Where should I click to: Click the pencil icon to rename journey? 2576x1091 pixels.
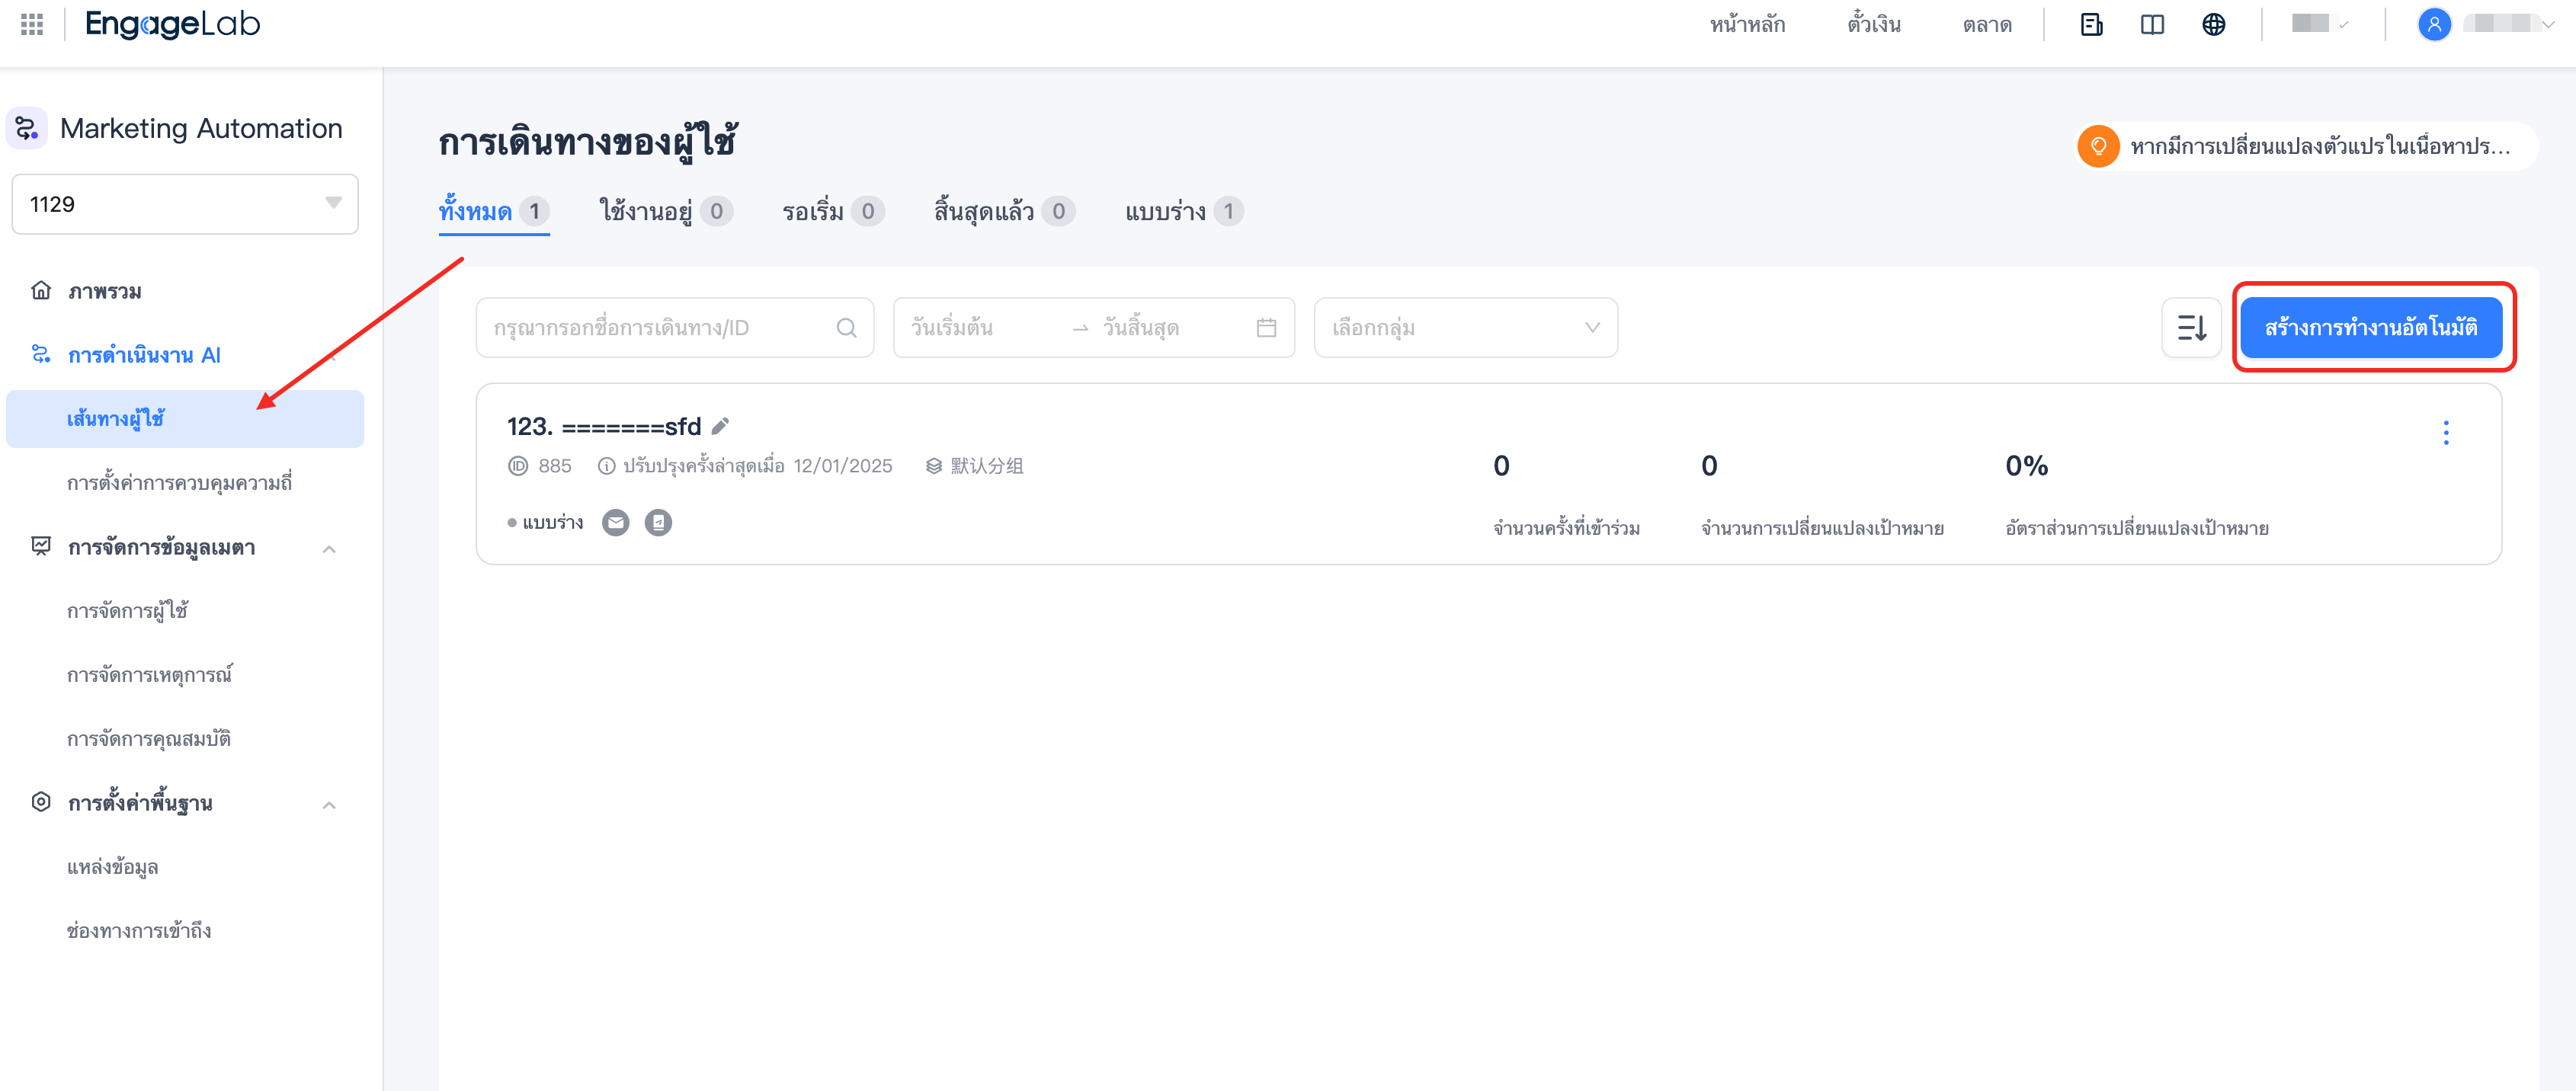(720, 426)
